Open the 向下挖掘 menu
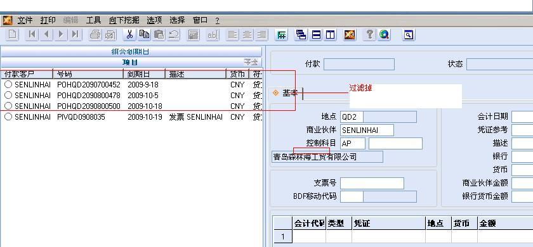Screen dimensions: 533x247 pyautogui.click(x=124, y=20)
